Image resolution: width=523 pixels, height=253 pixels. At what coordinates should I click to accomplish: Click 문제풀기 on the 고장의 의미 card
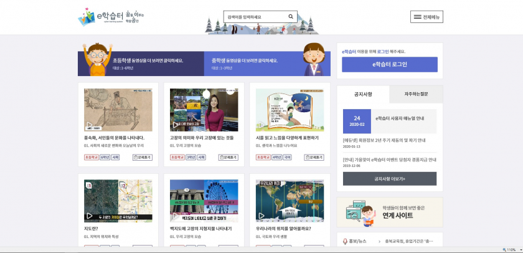click(x=229, y=158)
